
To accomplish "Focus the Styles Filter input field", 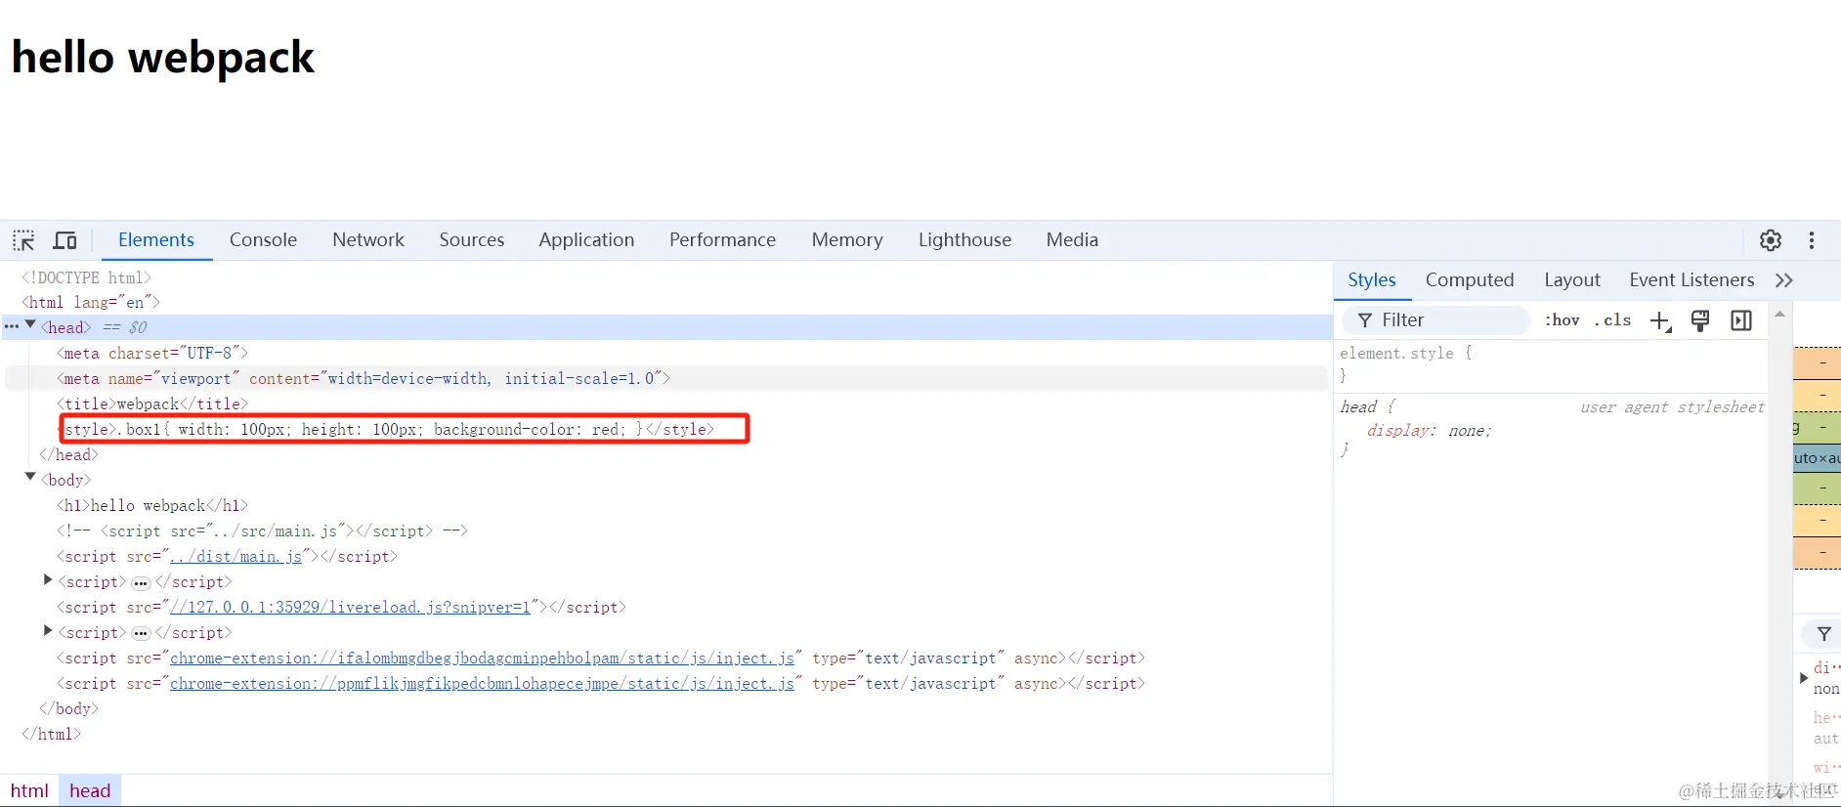I will point(1436,320).
